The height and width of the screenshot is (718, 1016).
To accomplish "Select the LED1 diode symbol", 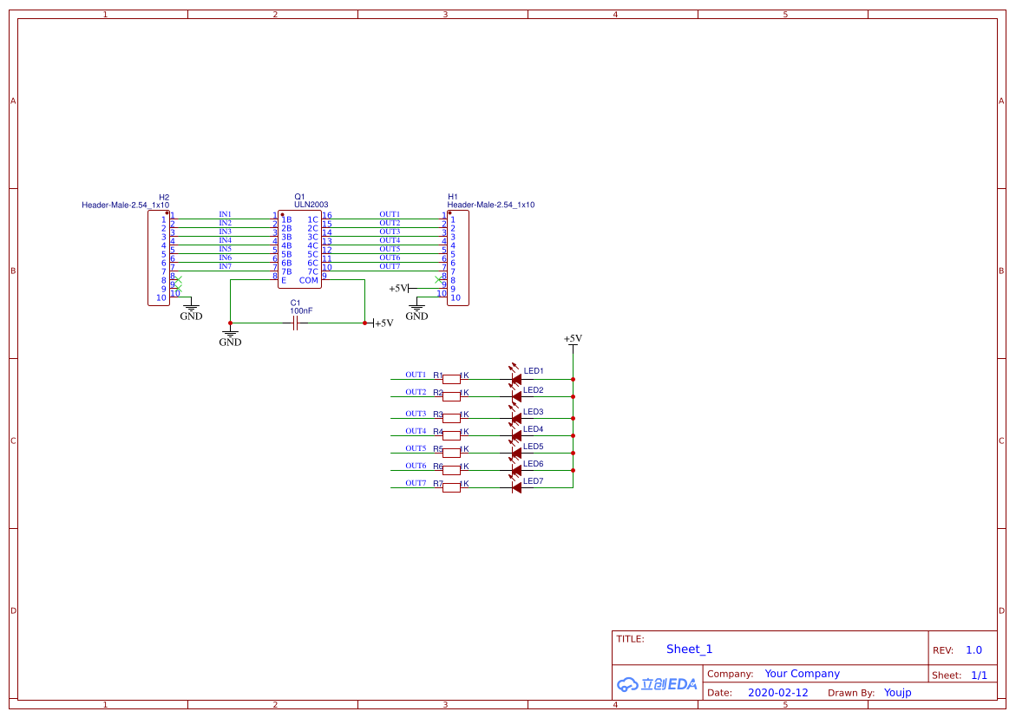I will 515,379.
